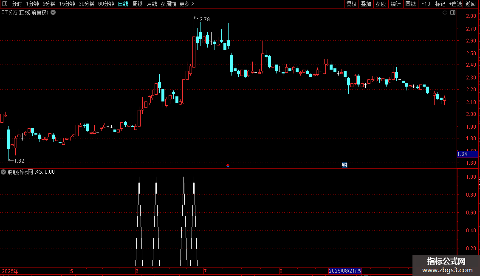The height and width of the screenshot is (276, 480).
Task: Select the 1分钟 period
Action: (x=32, y=4)
